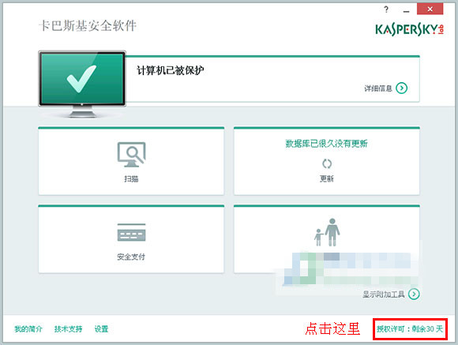Click the update circular arrows icon

[x=327, y=163]
